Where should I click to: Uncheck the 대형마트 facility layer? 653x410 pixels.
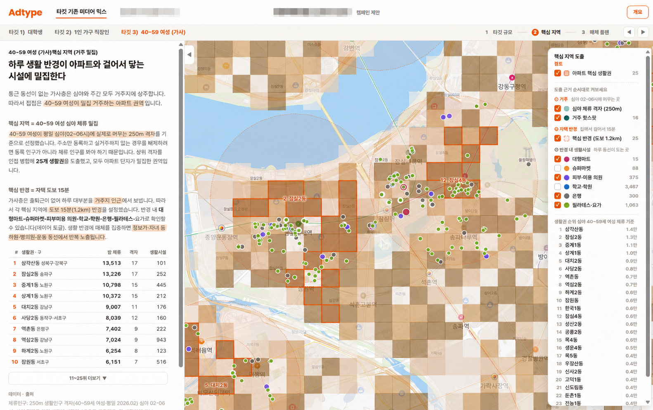pyautogui.click(x=558, y=159)
